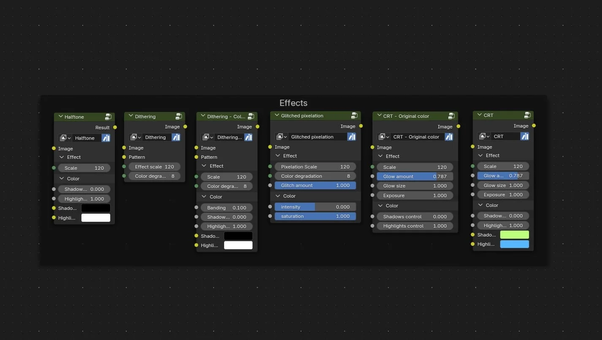Click the node group icon on the CRT header
This screenshot has height=340, width=602.
point(527,114)
